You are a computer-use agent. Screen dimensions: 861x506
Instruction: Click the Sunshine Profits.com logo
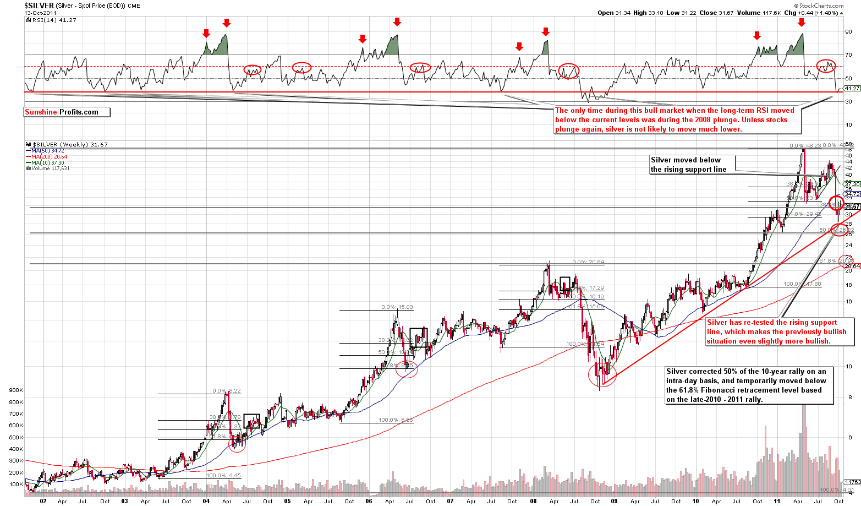[x=67, y=112]
